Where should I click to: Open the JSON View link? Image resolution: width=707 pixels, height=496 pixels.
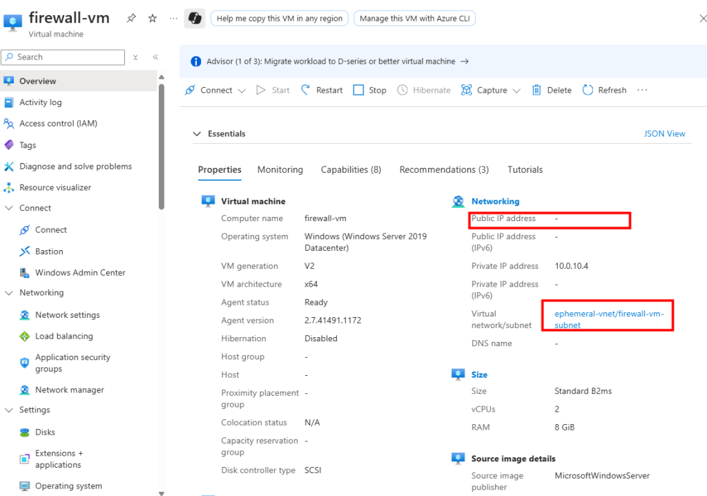click(x=664, y=133)
